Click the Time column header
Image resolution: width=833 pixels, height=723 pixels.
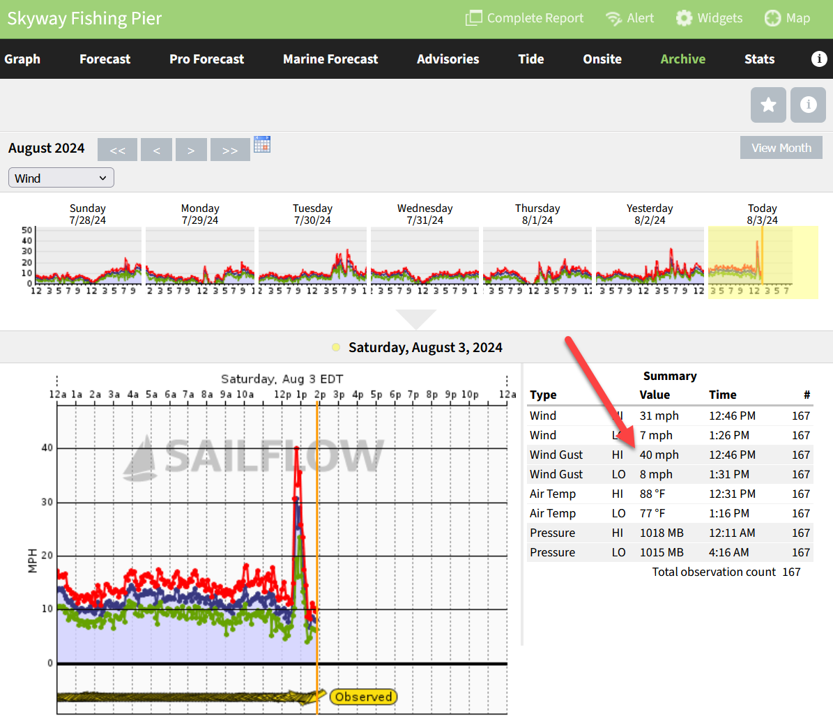(x=722, y=395)
